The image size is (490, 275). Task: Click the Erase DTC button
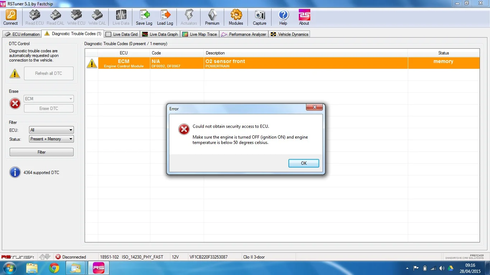[x=49, y=108]
